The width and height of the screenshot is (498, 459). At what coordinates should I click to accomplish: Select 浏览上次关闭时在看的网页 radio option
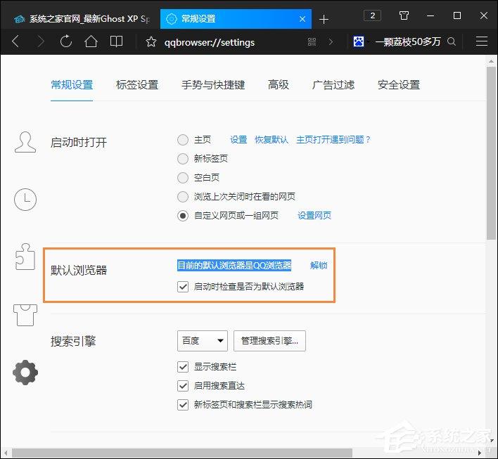[x=183, y=197]
